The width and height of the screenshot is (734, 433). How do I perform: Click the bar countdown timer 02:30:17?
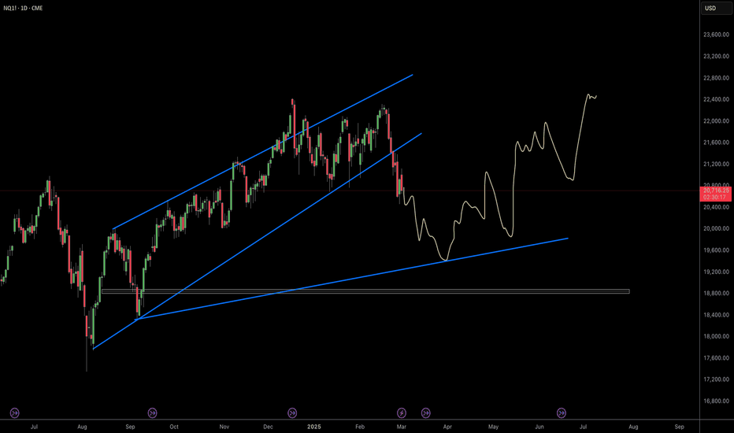click(716, 198)
